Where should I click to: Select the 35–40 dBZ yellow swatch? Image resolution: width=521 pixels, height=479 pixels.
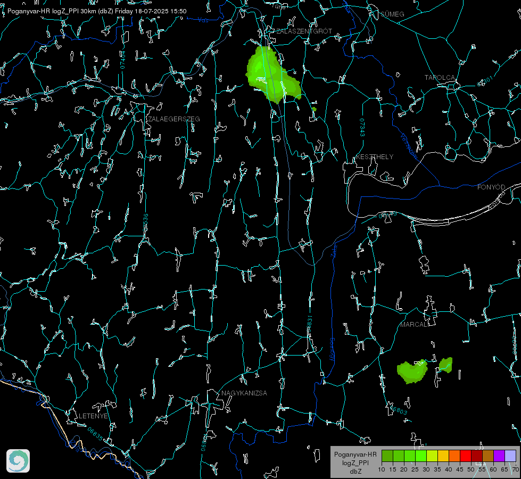coord(443,456)
